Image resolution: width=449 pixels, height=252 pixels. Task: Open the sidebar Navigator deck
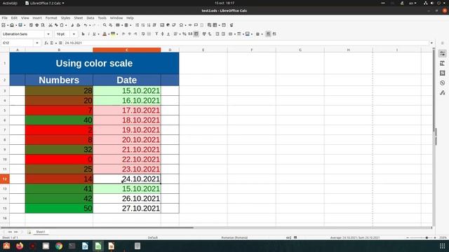coord(443,83)
